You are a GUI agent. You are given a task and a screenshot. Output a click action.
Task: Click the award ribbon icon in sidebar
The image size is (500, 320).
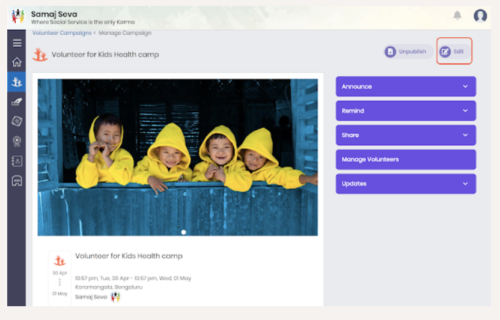pyautogui.click(x=17, y=141)
